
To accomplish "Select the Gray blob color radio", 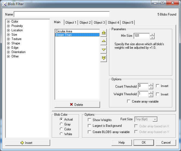I will click(x=61, y=124).
